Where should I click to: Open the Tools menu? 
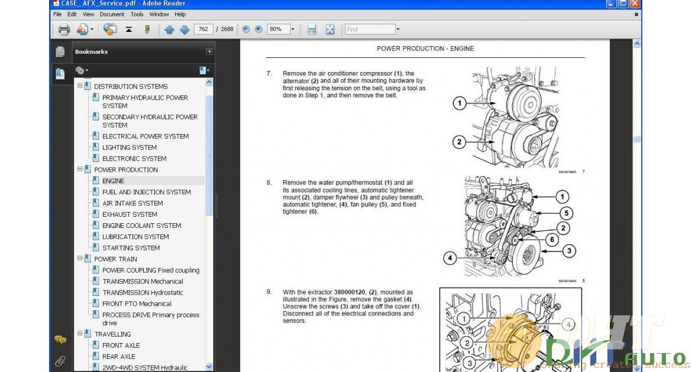click(137, 14)
